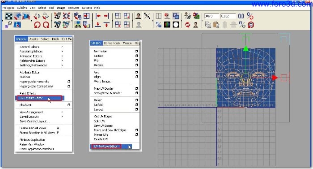The height and width of the screenshot is (169, 313).
Task: Click Merge UVs menu entry
Action: coord(101,134)
